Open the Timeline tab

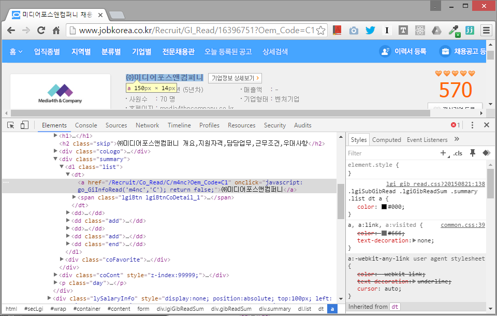(x=180, y=125)
